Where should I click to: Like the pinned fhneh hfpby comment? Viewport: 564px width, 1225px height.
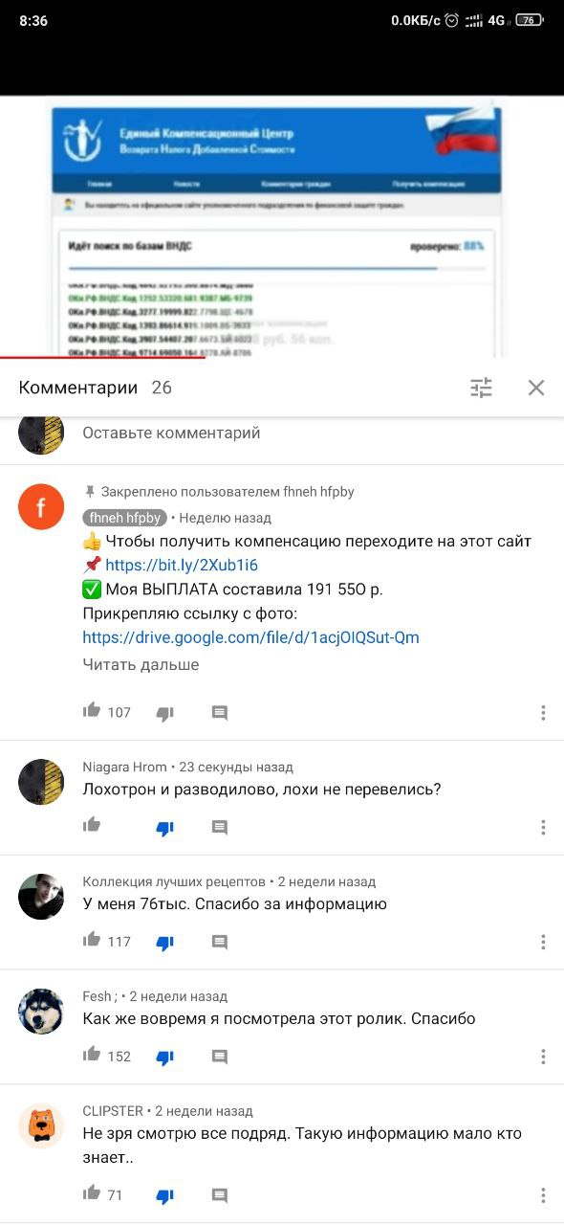coord(92,711)
